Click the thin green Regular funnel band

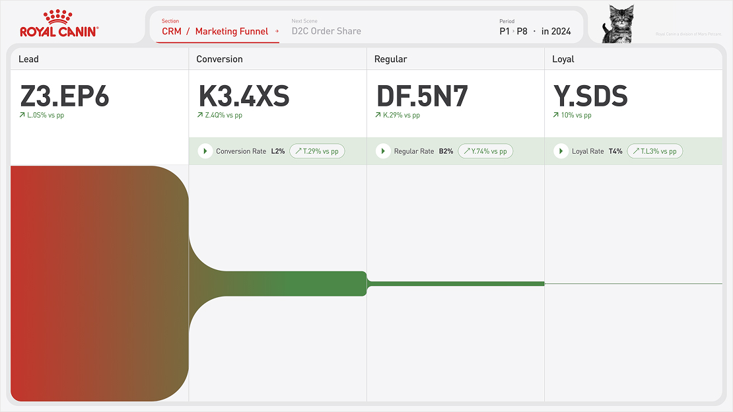click(x=456, y=283)
